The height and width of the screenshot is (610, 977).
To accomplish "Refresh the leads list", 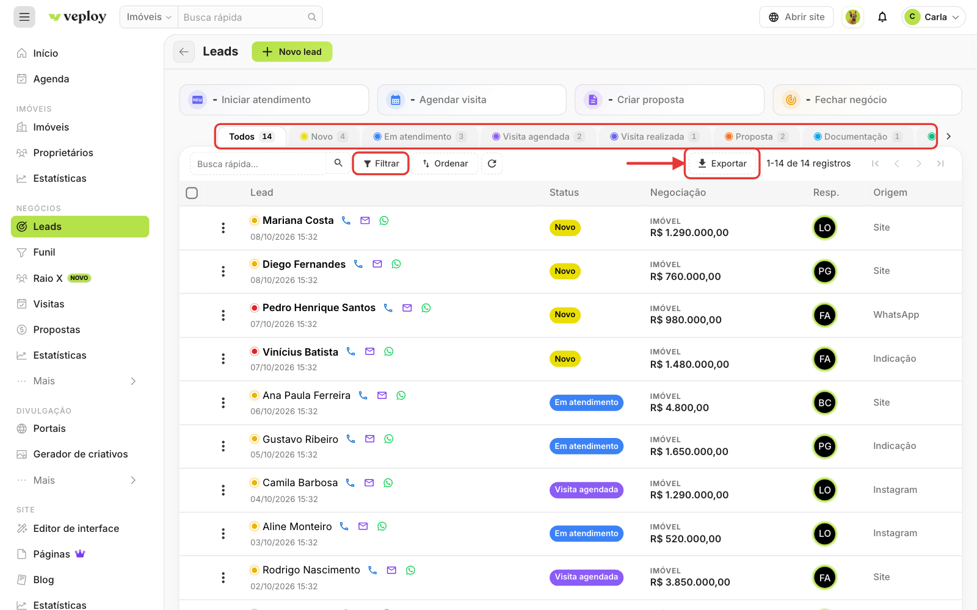I will [492, 163].
